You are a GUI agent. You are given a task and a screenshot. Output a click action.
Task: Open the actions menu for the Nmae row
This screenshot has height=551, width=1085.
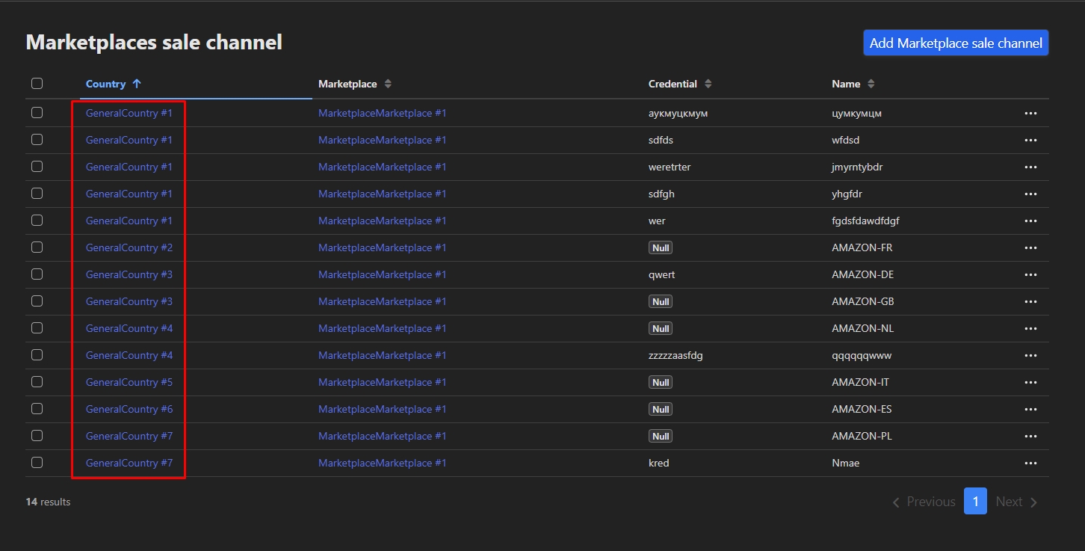(x=1031, y=463)
